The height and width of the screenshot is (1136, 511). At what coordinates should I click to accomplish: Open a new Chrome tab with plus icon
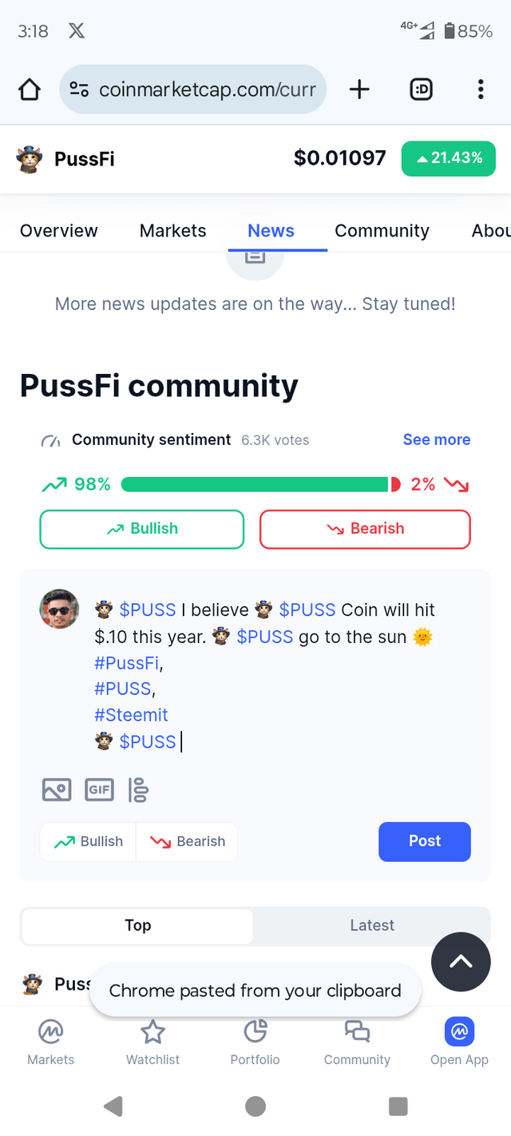click(360, 89)
